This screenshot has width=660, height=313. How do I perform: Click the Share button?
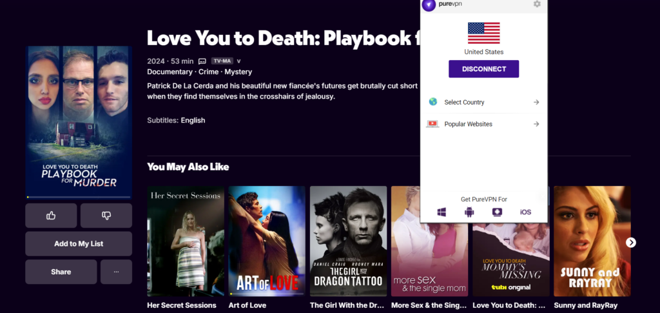click(x=61, y=272)
